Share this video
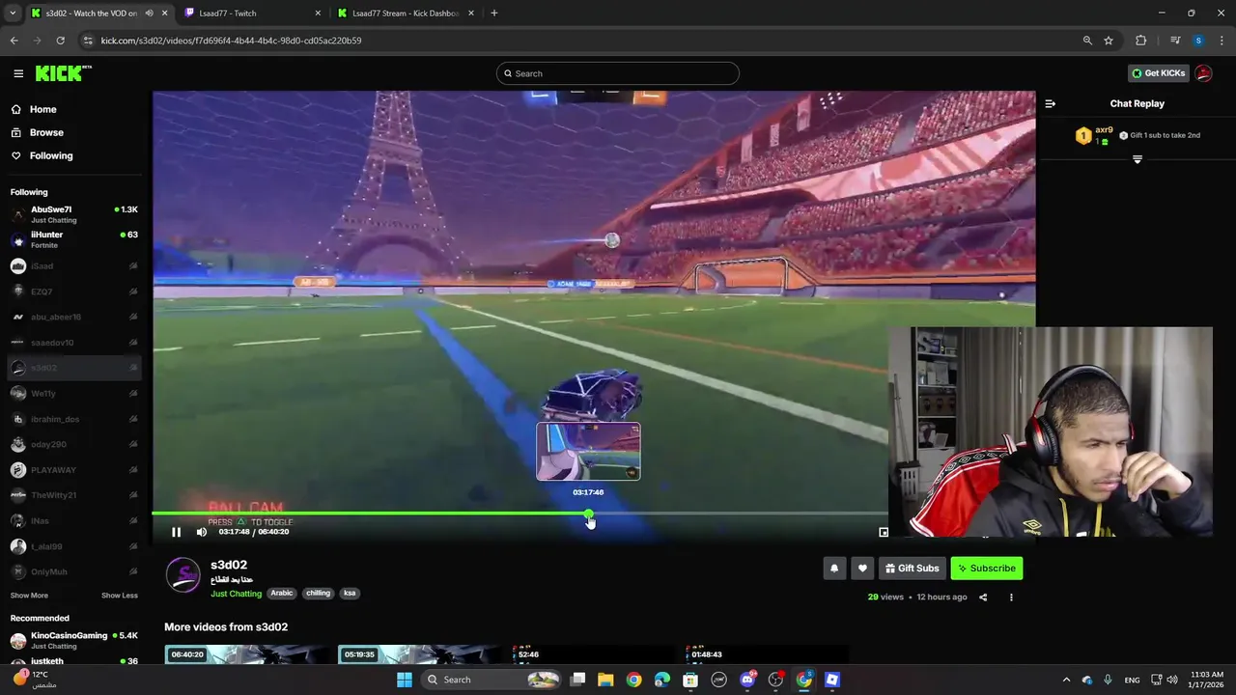Image resolution: width=1236 pixels, height=695 pixels. [x=983, y=598]
